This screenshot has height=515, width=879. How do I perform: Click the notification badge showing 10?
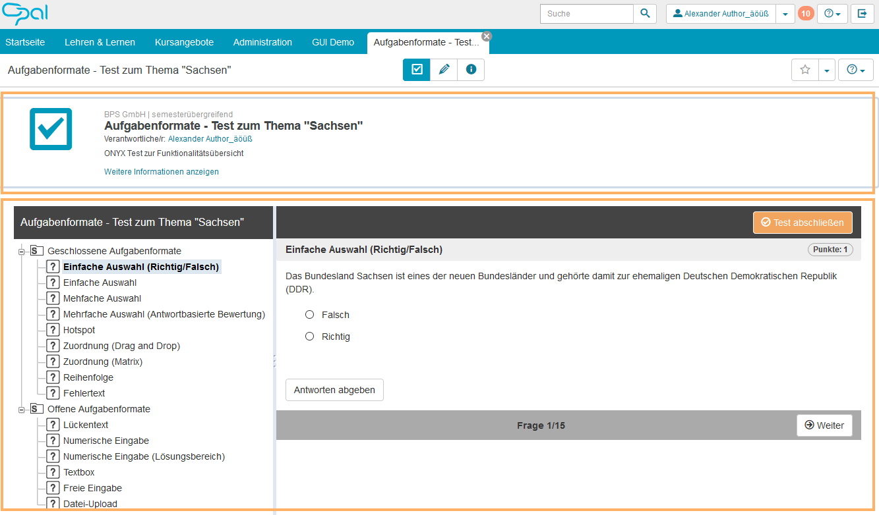[806, 14]
